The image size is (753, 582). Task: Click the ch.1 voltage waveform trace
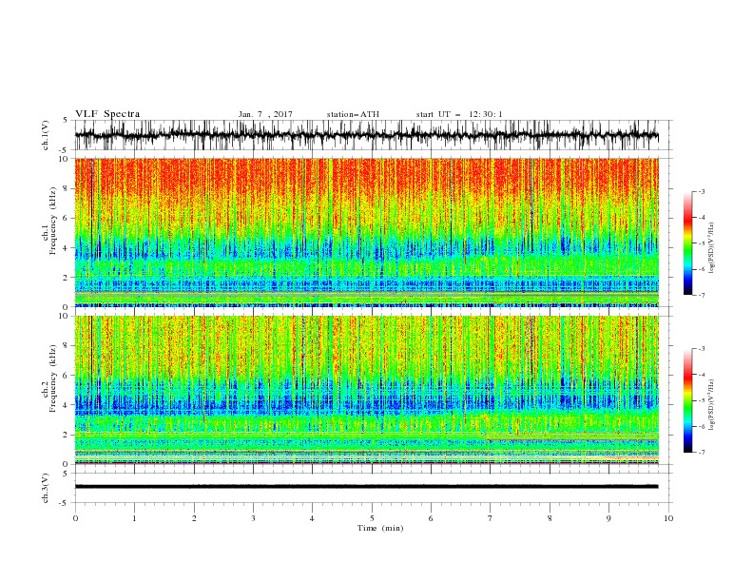pos(366,135)
